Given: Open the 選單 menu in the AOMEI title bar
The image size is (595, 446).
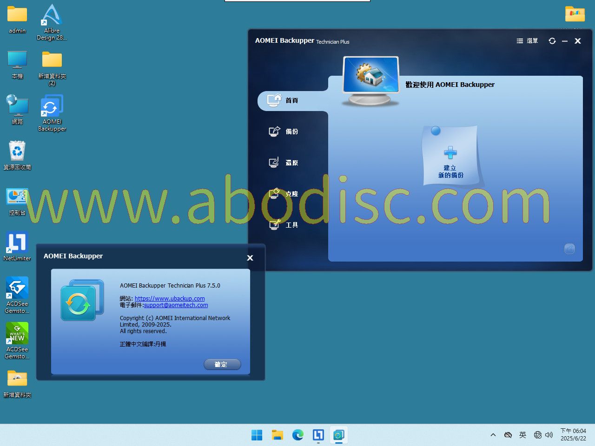Looking at the screenshot, I should click(527, 41).
